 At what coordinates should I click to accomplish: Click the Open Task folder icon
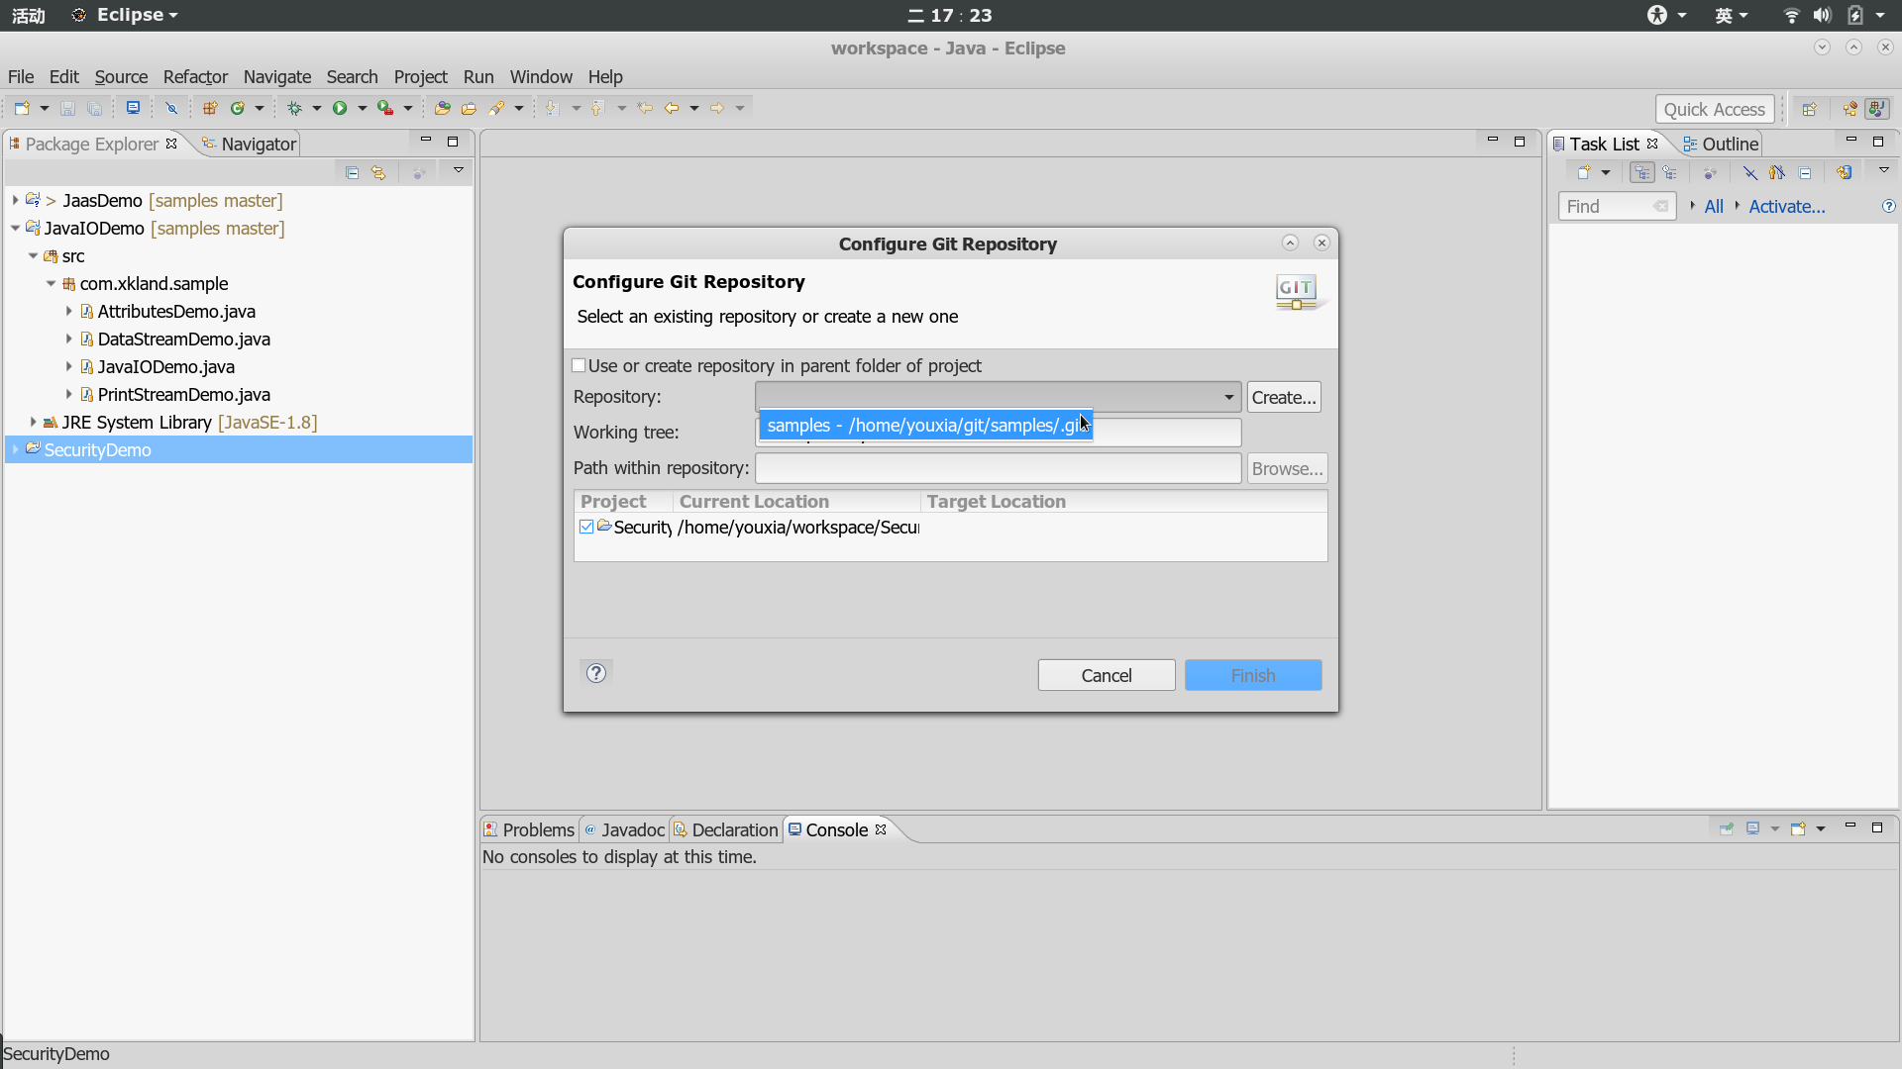[469, 108]
